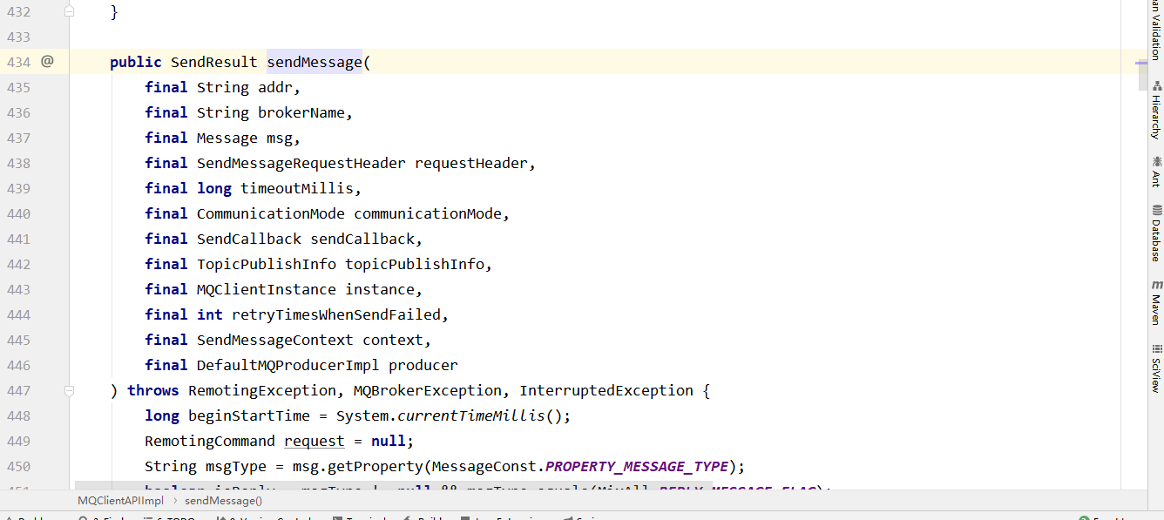Open the Ant tool window tab
This screenshot has height=520, width=1164.
1156,172
